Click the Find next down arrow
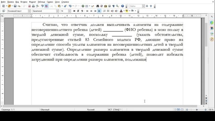 pos(147,6)
